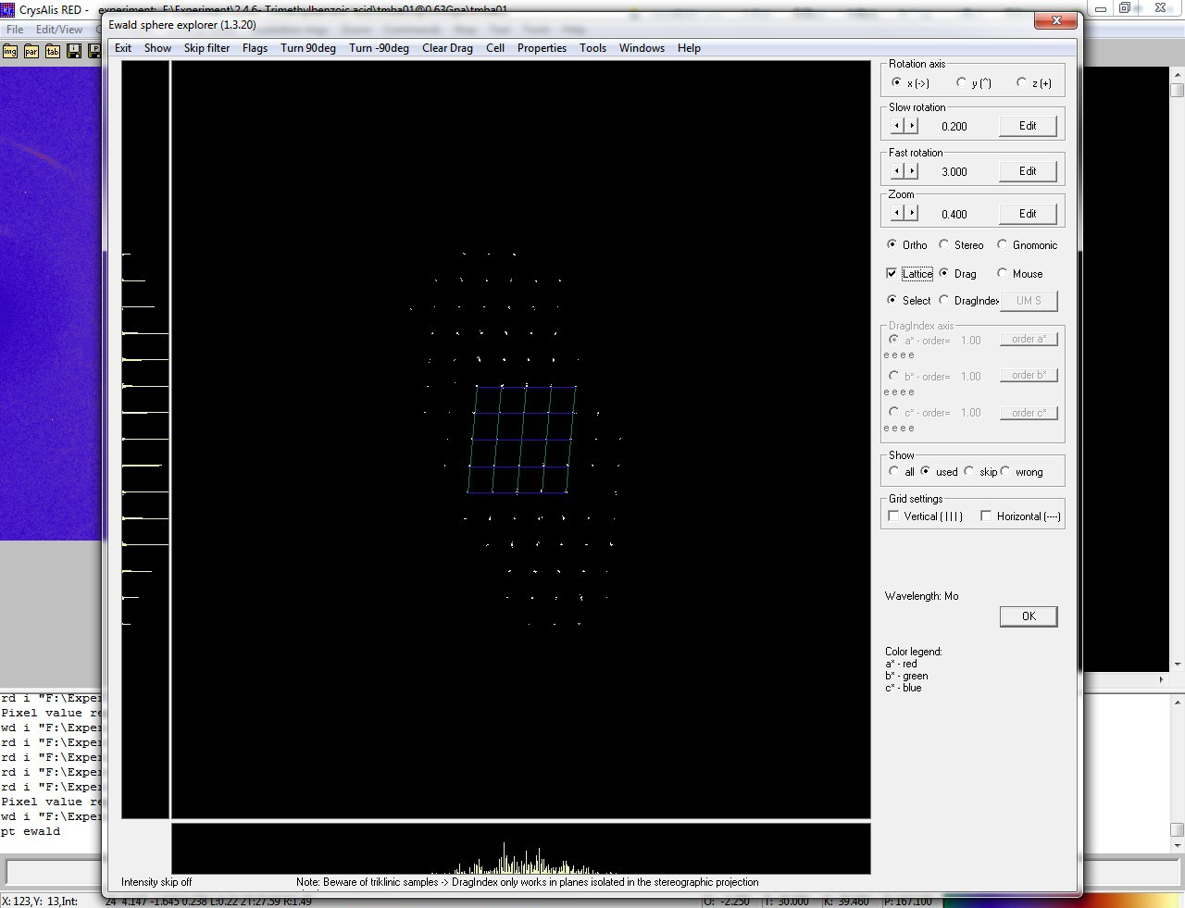Click the save floppy disk 'i' icon
Screen dimensions: 1185x908
(74, 51)
